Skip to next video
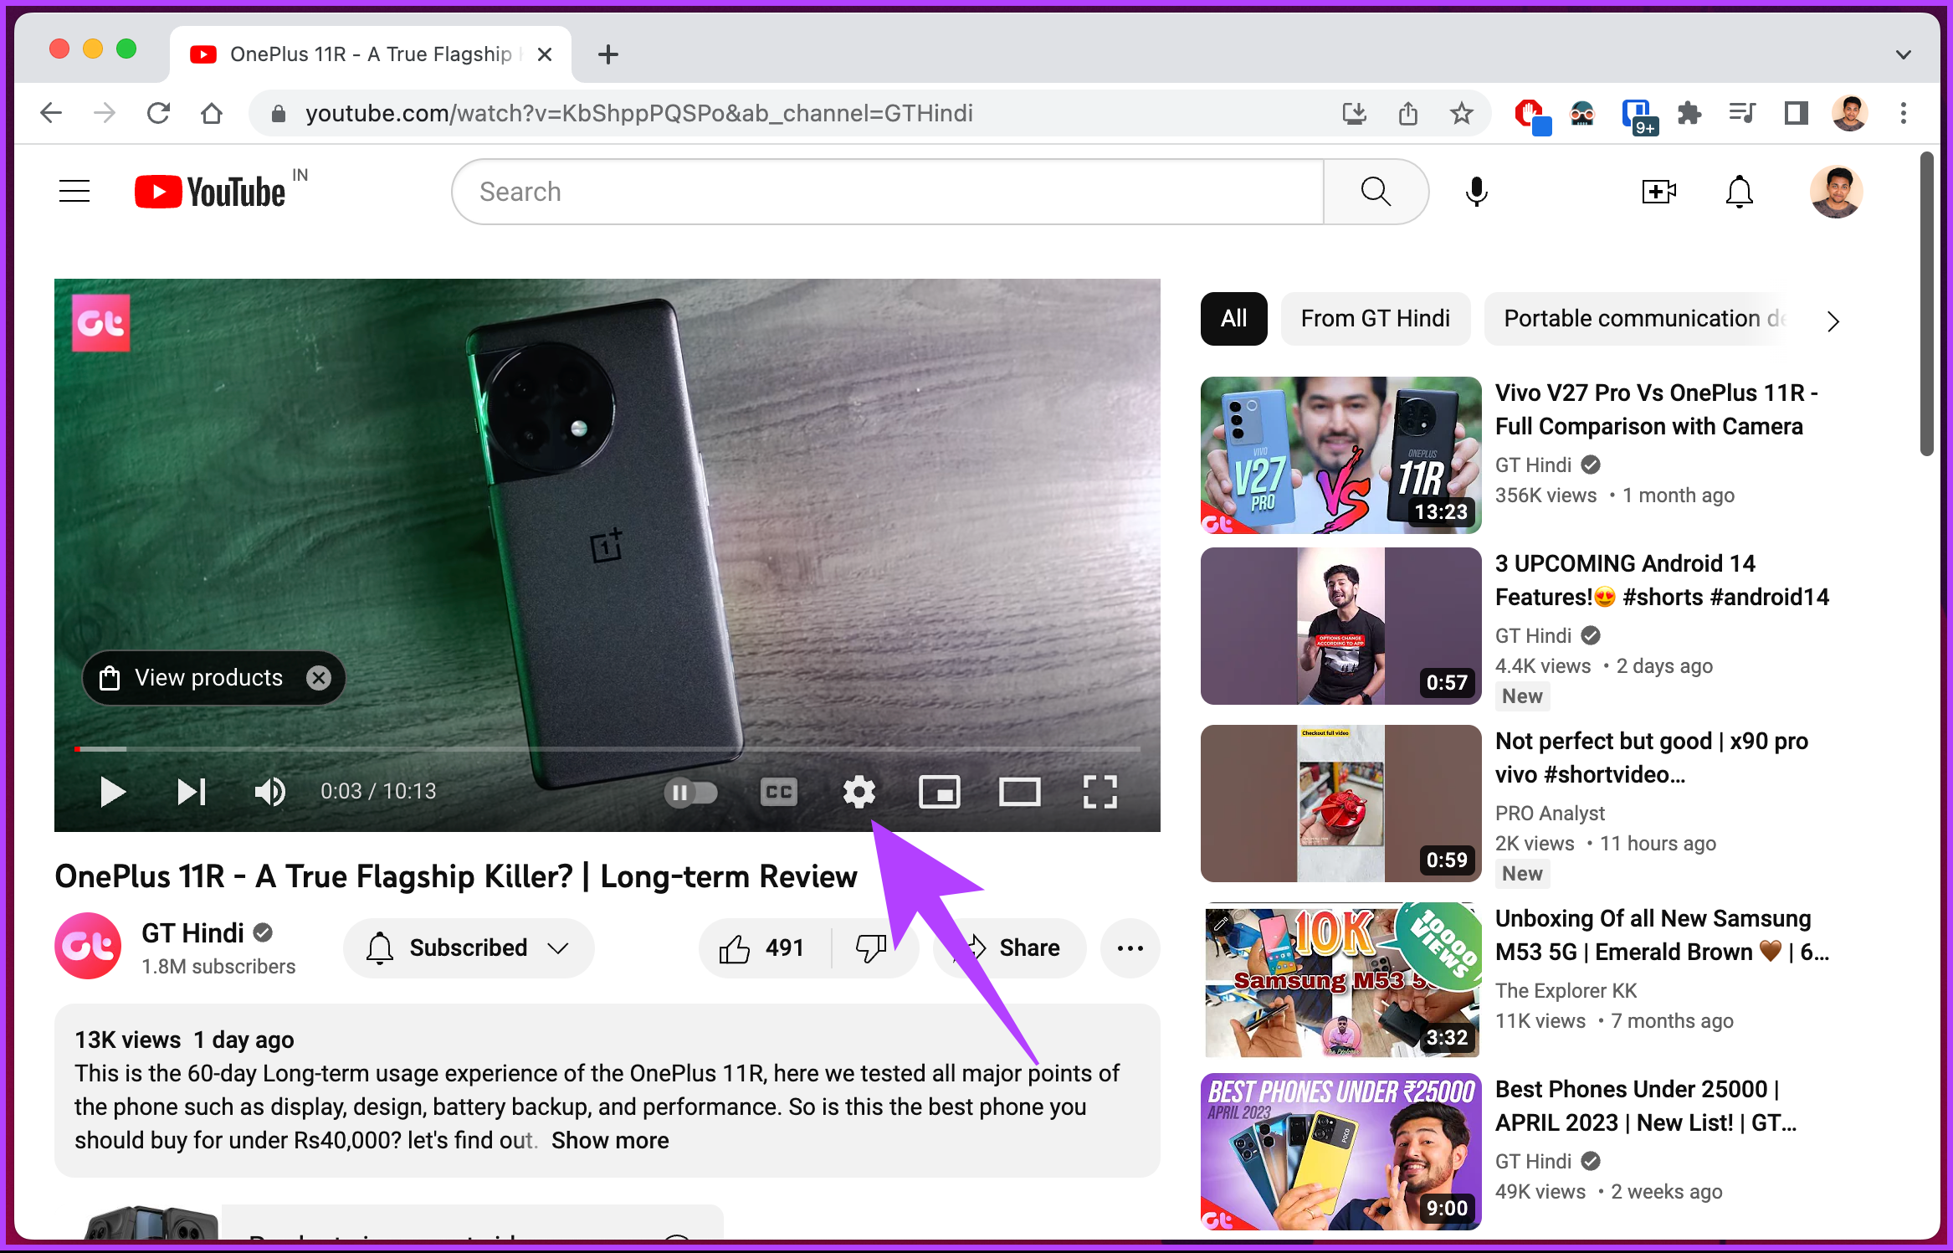1953x1253 pixels. [192, 791]
